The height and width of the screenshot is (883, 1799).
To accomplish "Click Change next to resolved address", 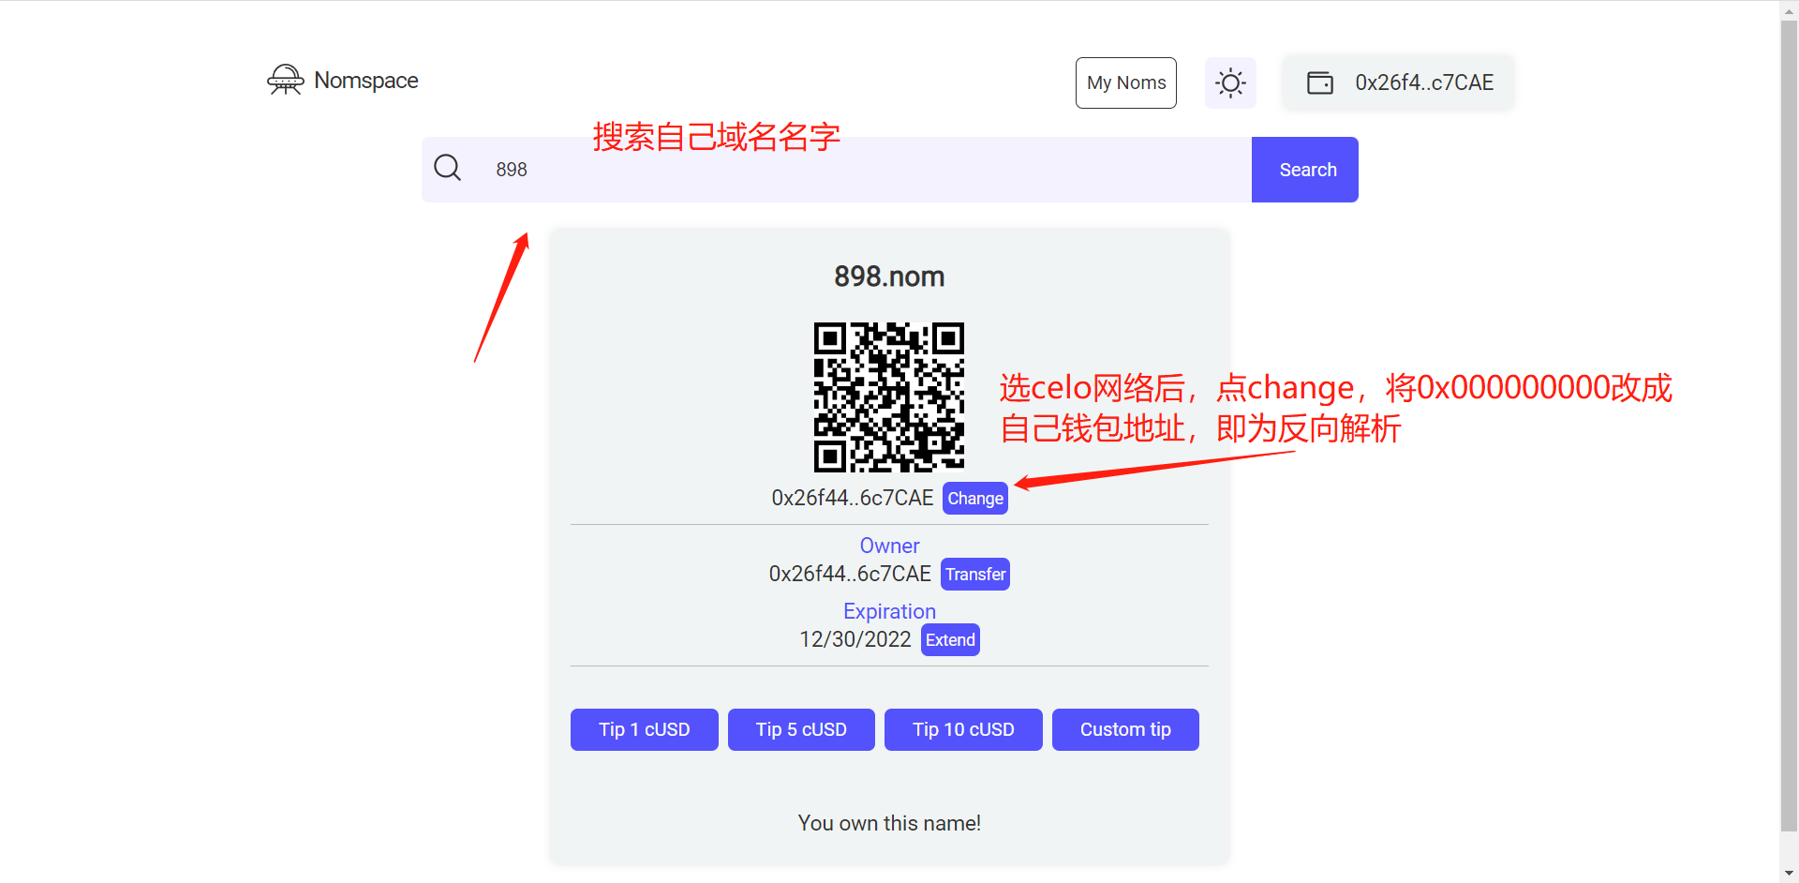I will [975, 499].
